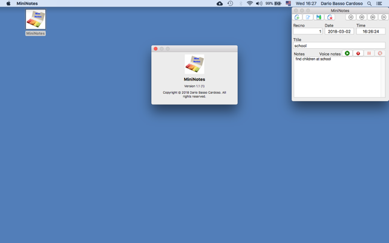This screenshot has width=389, height=243.
Task: Delete the note with the red X icon
Action: pos(330,17)
